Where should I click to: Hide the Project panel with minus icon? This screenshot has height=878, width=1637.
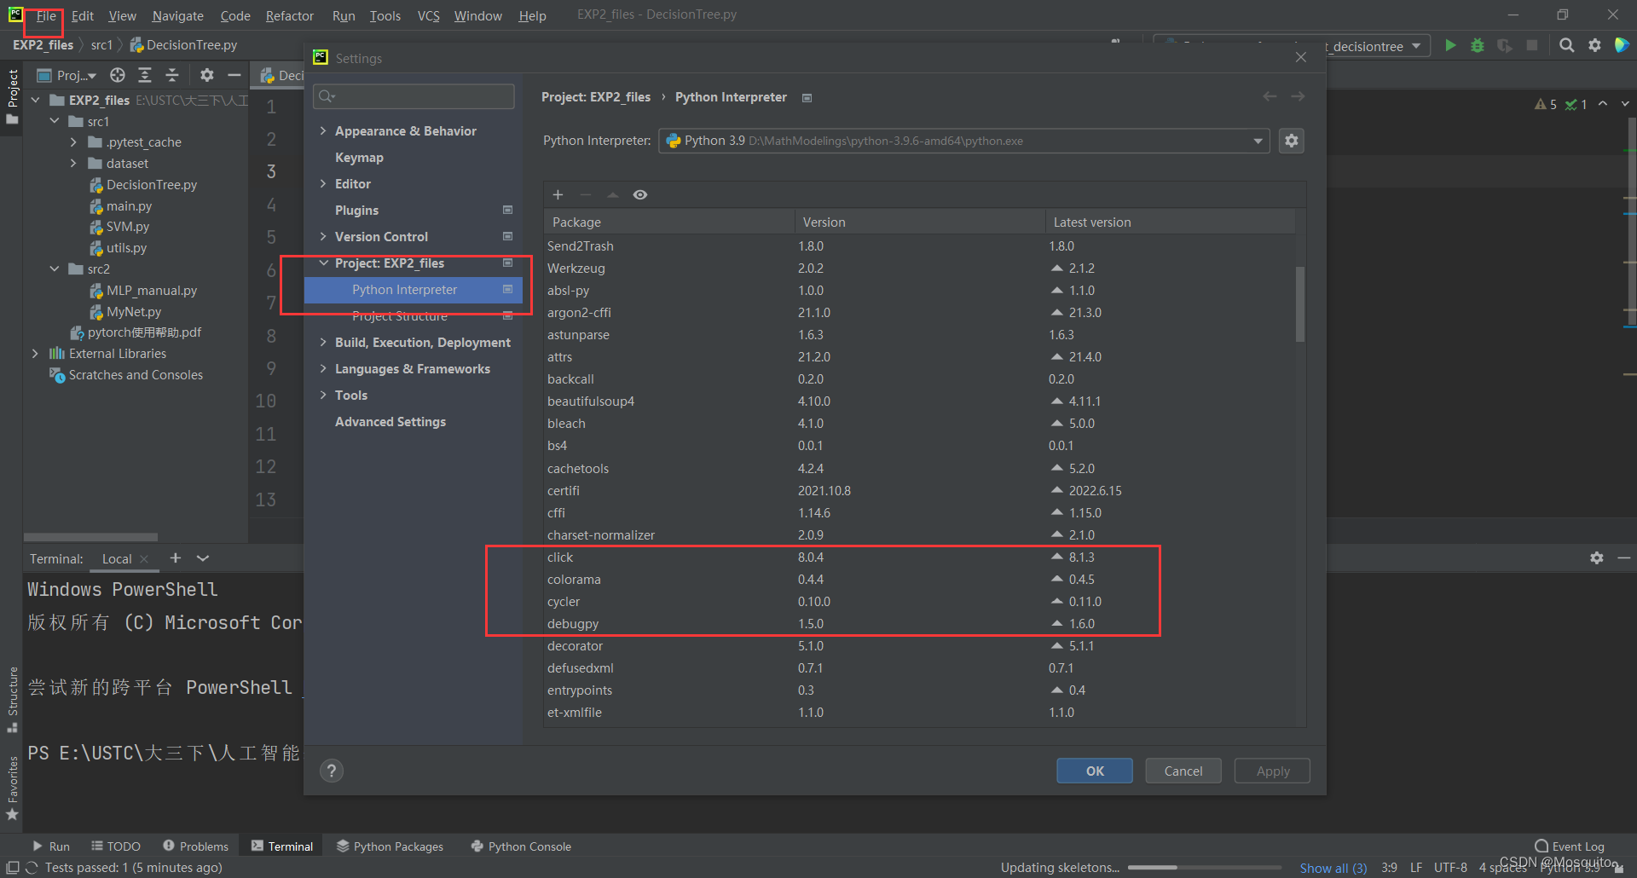(234, 75)
